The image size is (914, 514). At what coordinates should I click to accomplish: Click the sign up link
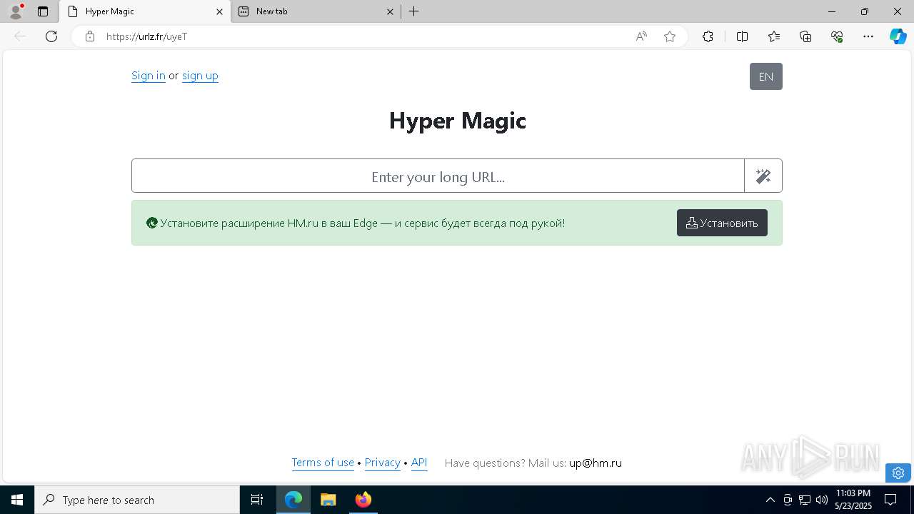point(200,76)
